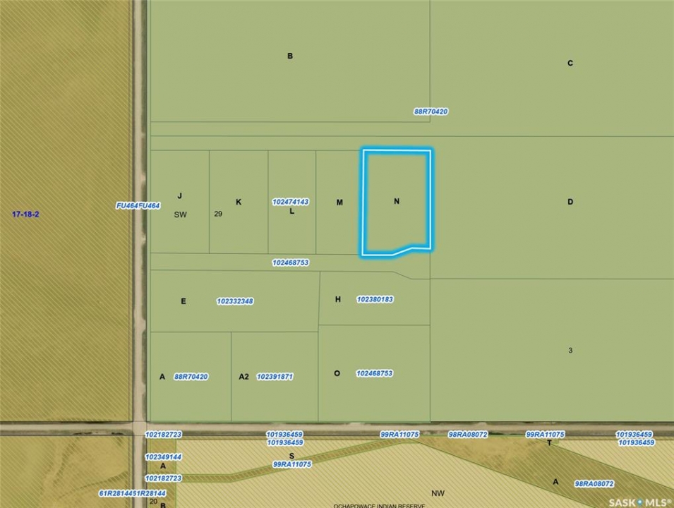Click parcel A2 label
This screenshot has width=674, height=508.
tap(243, 377)
